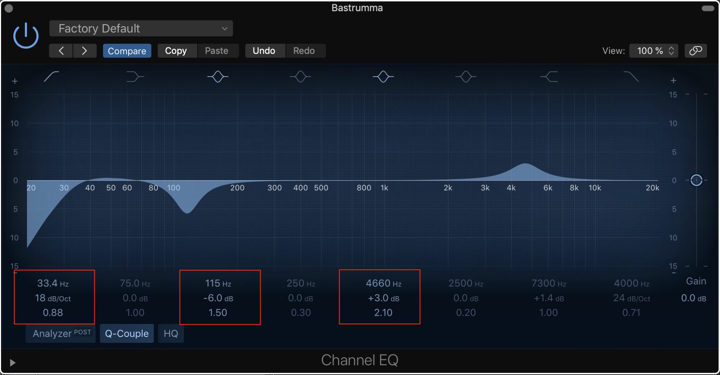
Task: Click the link icon button
Action: (696, 51)
